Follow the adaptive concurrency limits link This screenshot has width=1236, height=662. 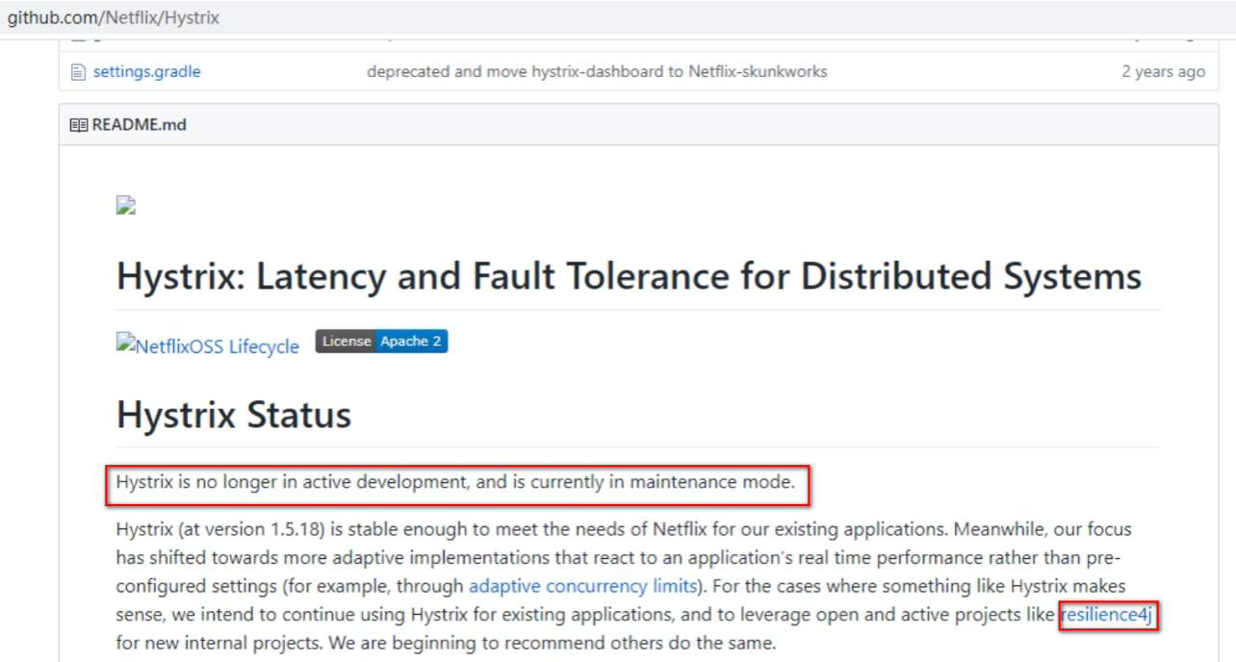(581, 584)
